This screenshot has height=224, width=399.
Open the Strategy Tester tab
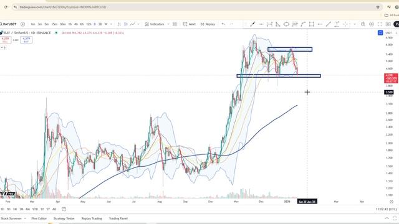(x=64, y=218)
